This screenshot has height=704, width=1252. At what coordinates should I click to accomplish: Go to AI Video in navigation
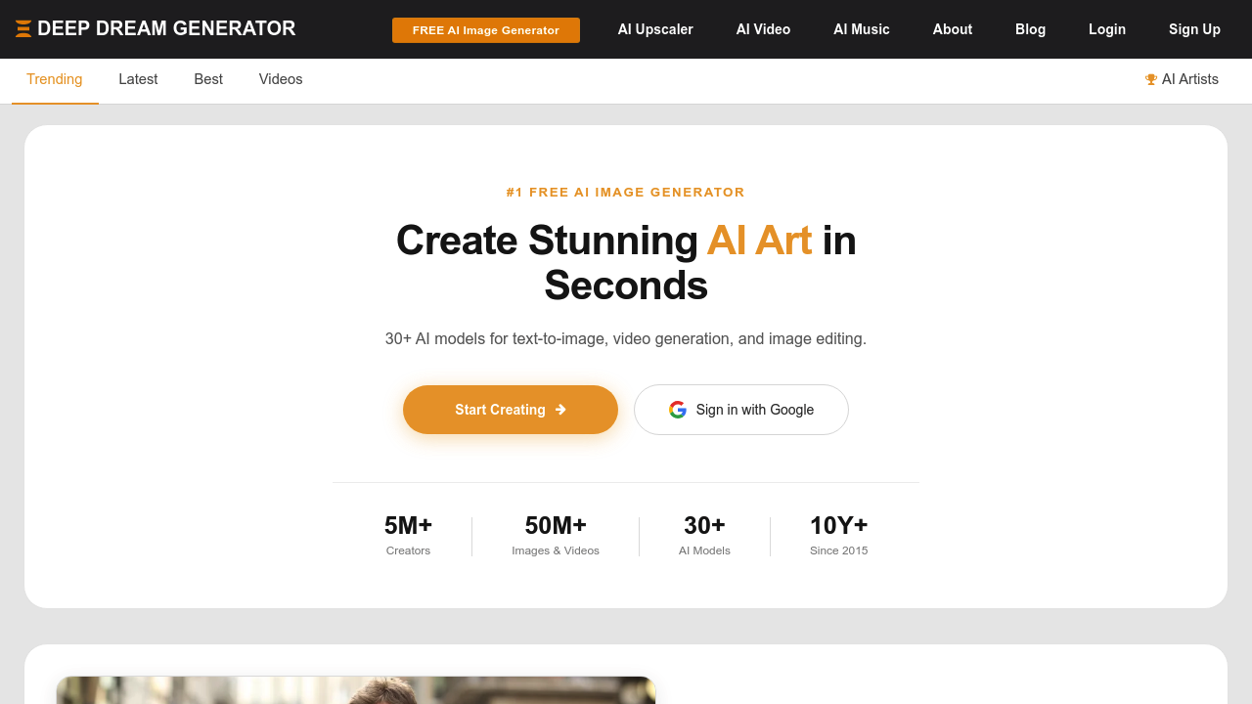click(763, 29)
